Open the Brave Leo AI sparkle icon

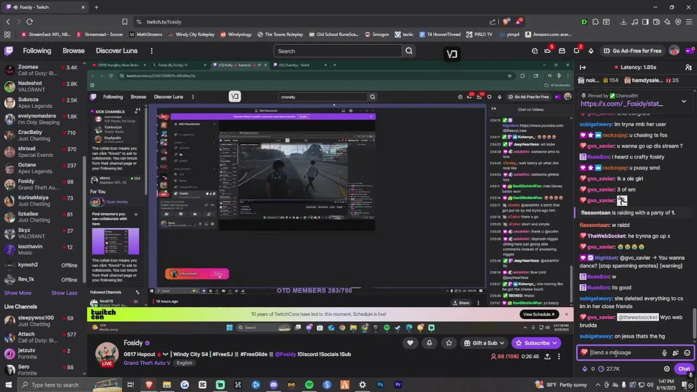[667, 22]
